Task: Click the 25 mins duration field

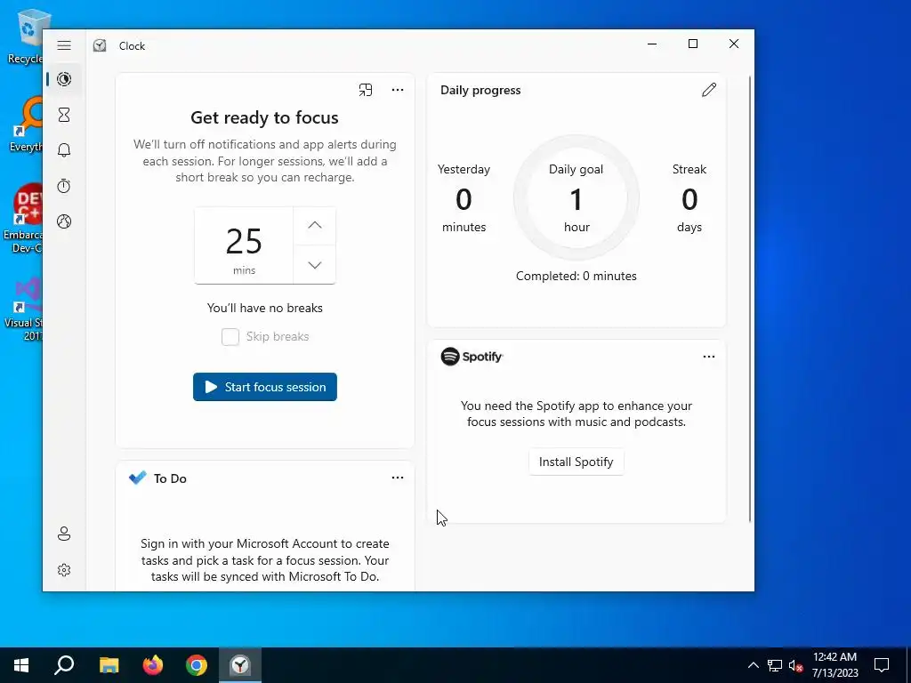Action: click(244, 245)
